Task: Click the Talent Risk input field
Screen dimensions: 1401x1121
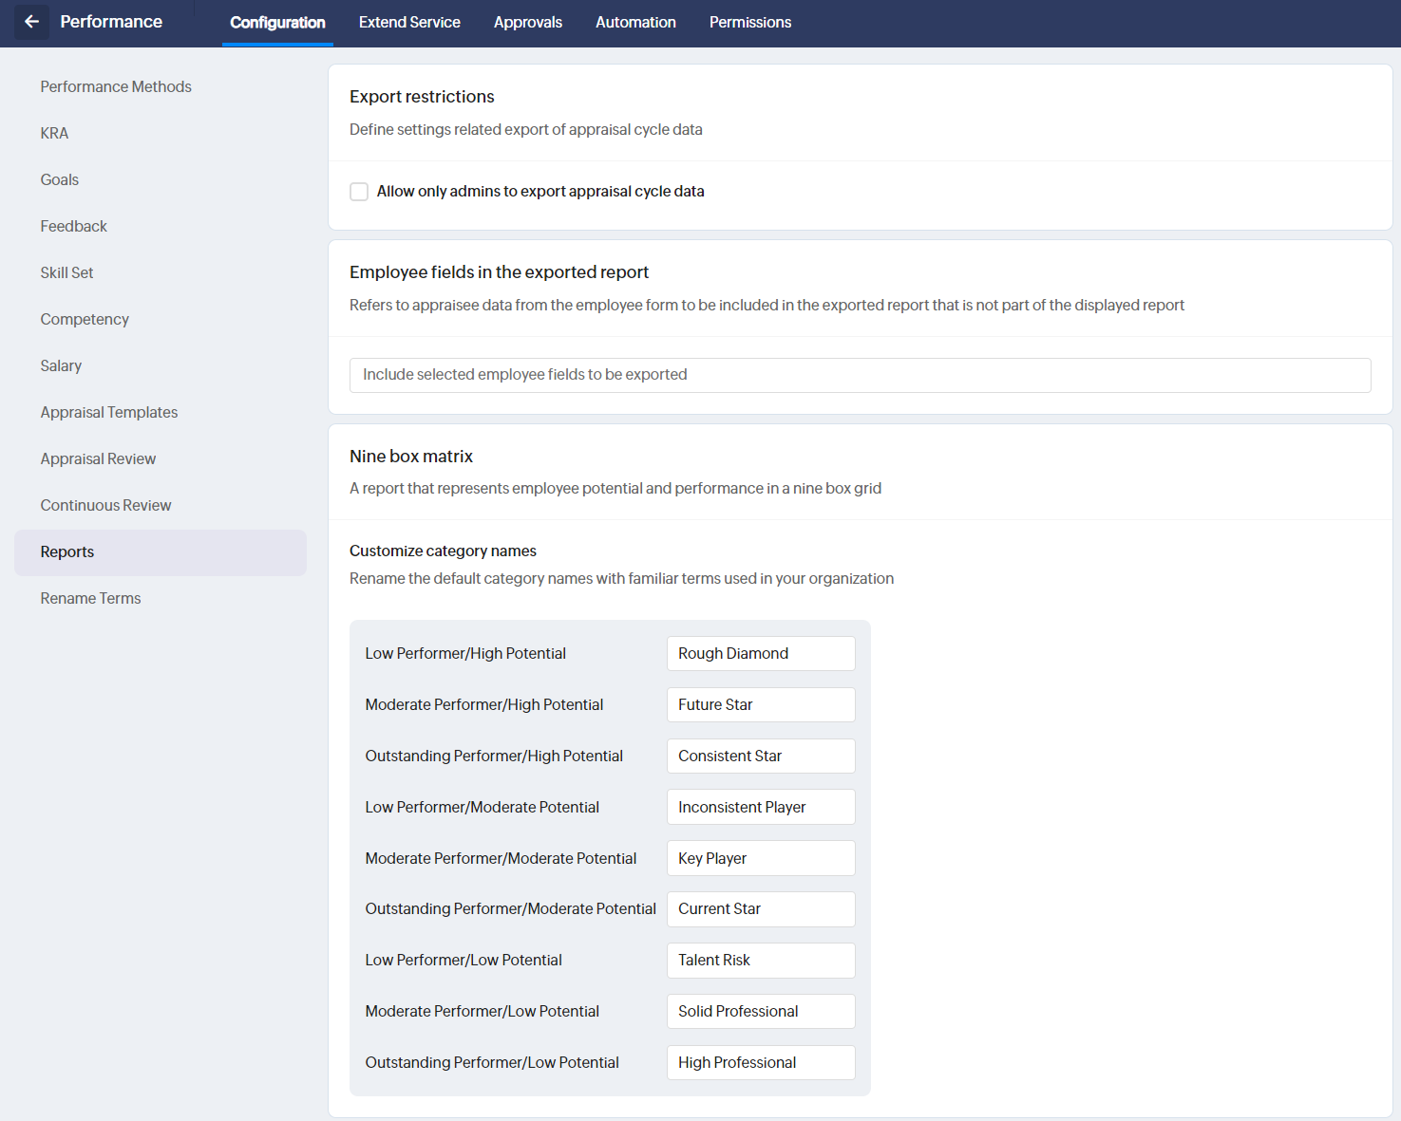Action: (x=760, y=960)
